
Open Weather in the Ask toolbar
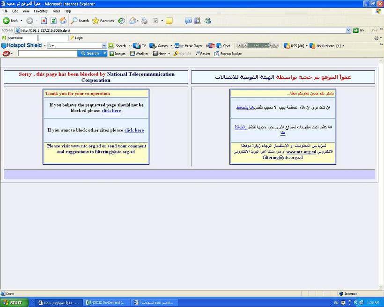[x=139, y=54]
